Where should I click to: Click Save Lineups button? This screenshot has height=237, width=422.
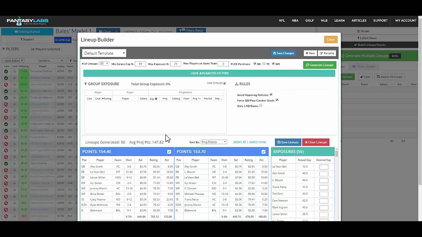(288, 142)
